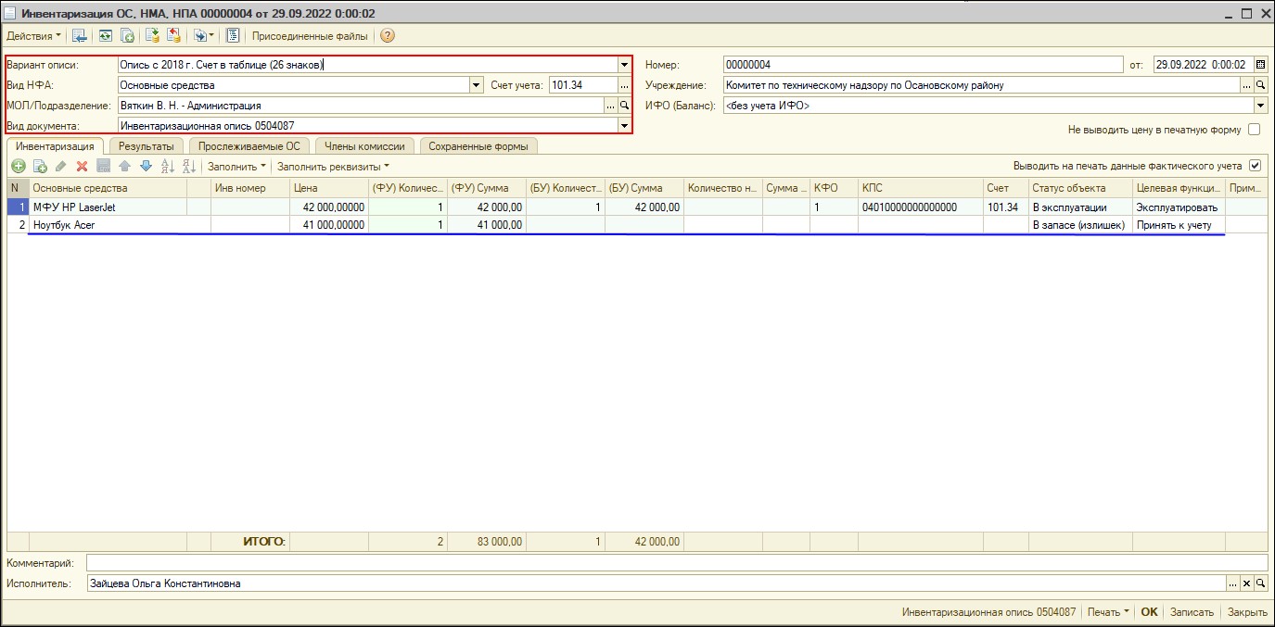Switch to the Члены комиссии tab
Image resolution: width=1275 pixels, height=627 pixels.
(x=364, y=146)
